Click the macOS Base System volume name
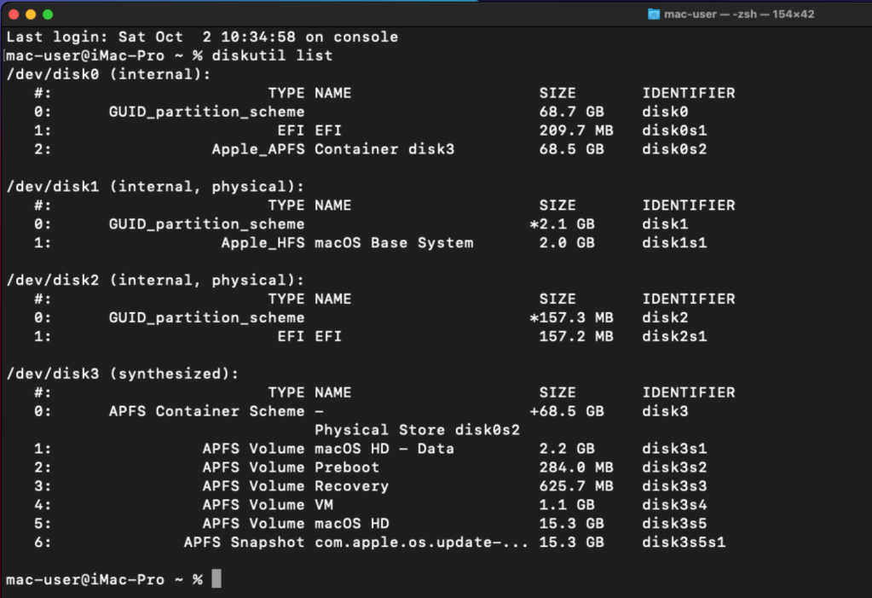Image resolution: width=872 pixels, height=598 pixels. click(x=394, y=243)
